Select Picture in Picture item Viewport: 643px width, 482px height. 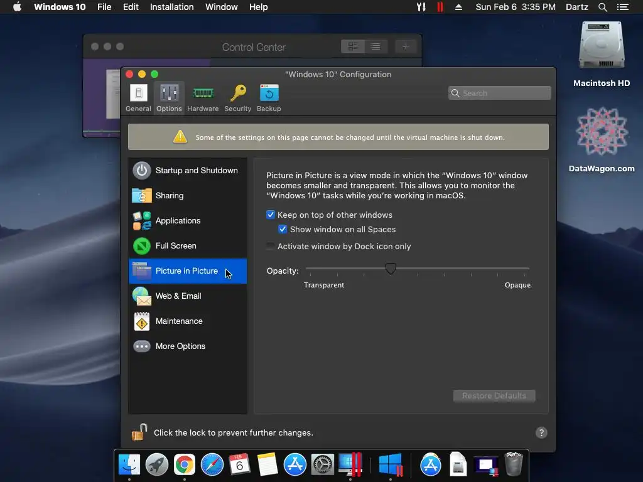tap(188, 271)
